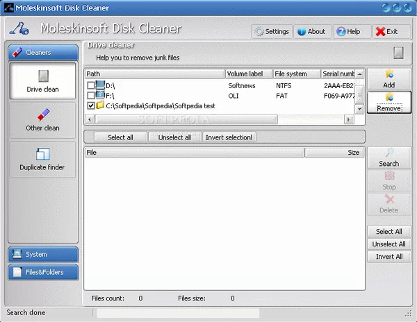Click the Stop icon
417x322 pixels.
[389, 176]
